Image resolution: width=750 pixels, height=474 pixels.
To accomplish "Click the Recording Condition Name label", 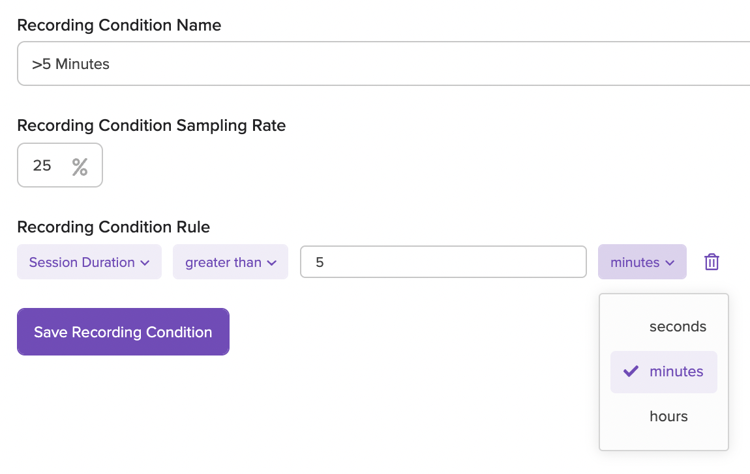I will coord(119,25).
